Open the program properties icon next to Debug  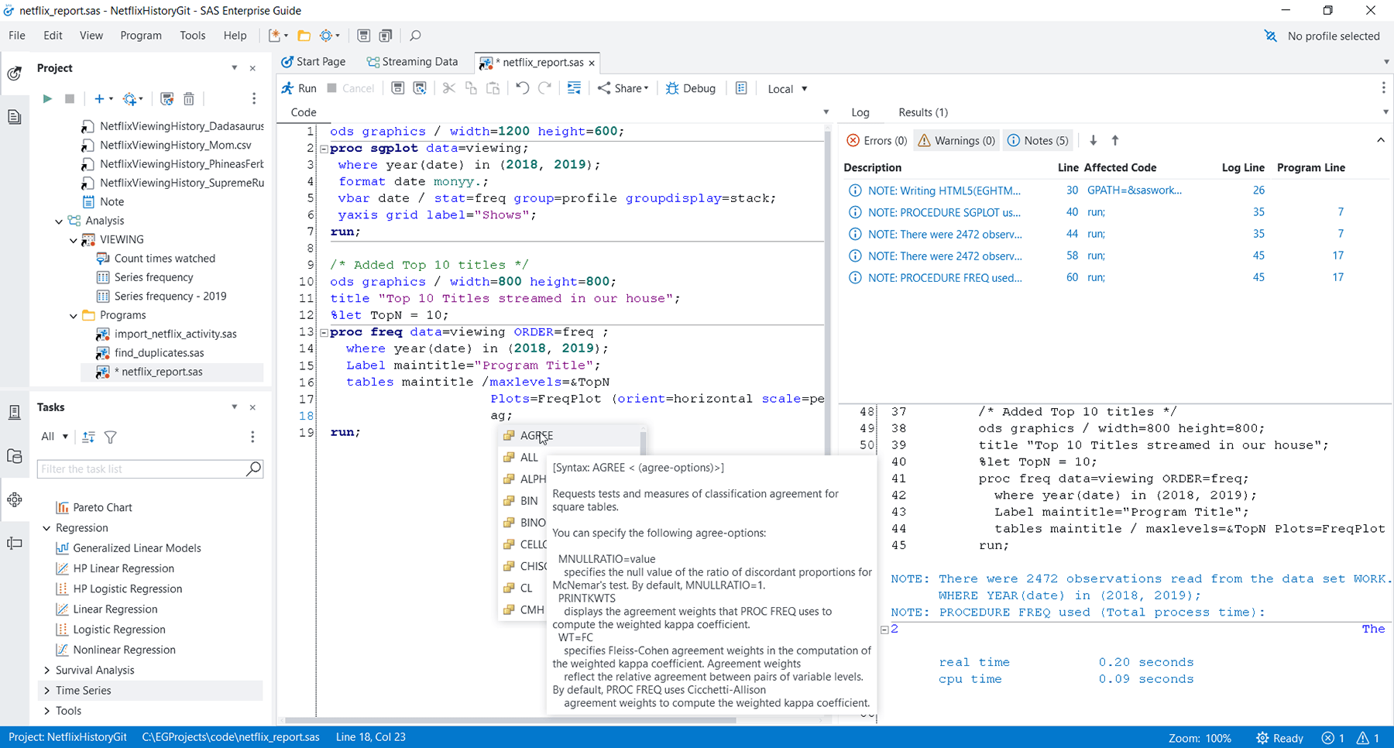click(741, 88)
